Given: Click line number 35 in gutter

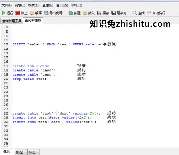Looking at the screenshot, I should 6,144.
